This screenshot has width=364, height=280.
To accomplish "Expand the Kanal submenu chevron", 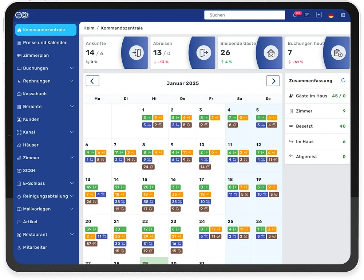I will 72,132.
